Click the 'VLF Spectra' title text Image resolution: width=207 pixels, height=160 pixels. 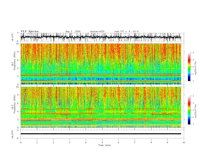pos(30,31)
